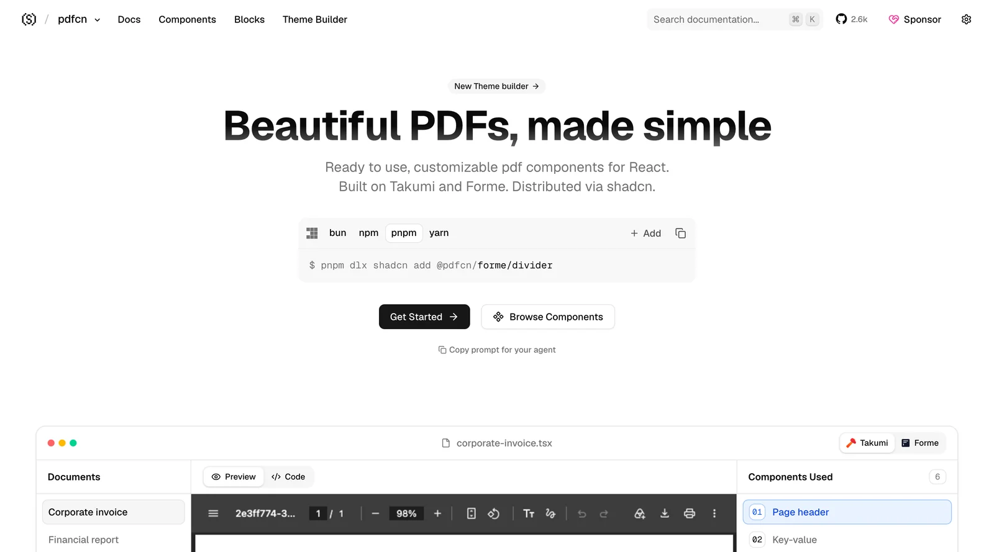Open the settings gear in header

(x=966, y=19)
